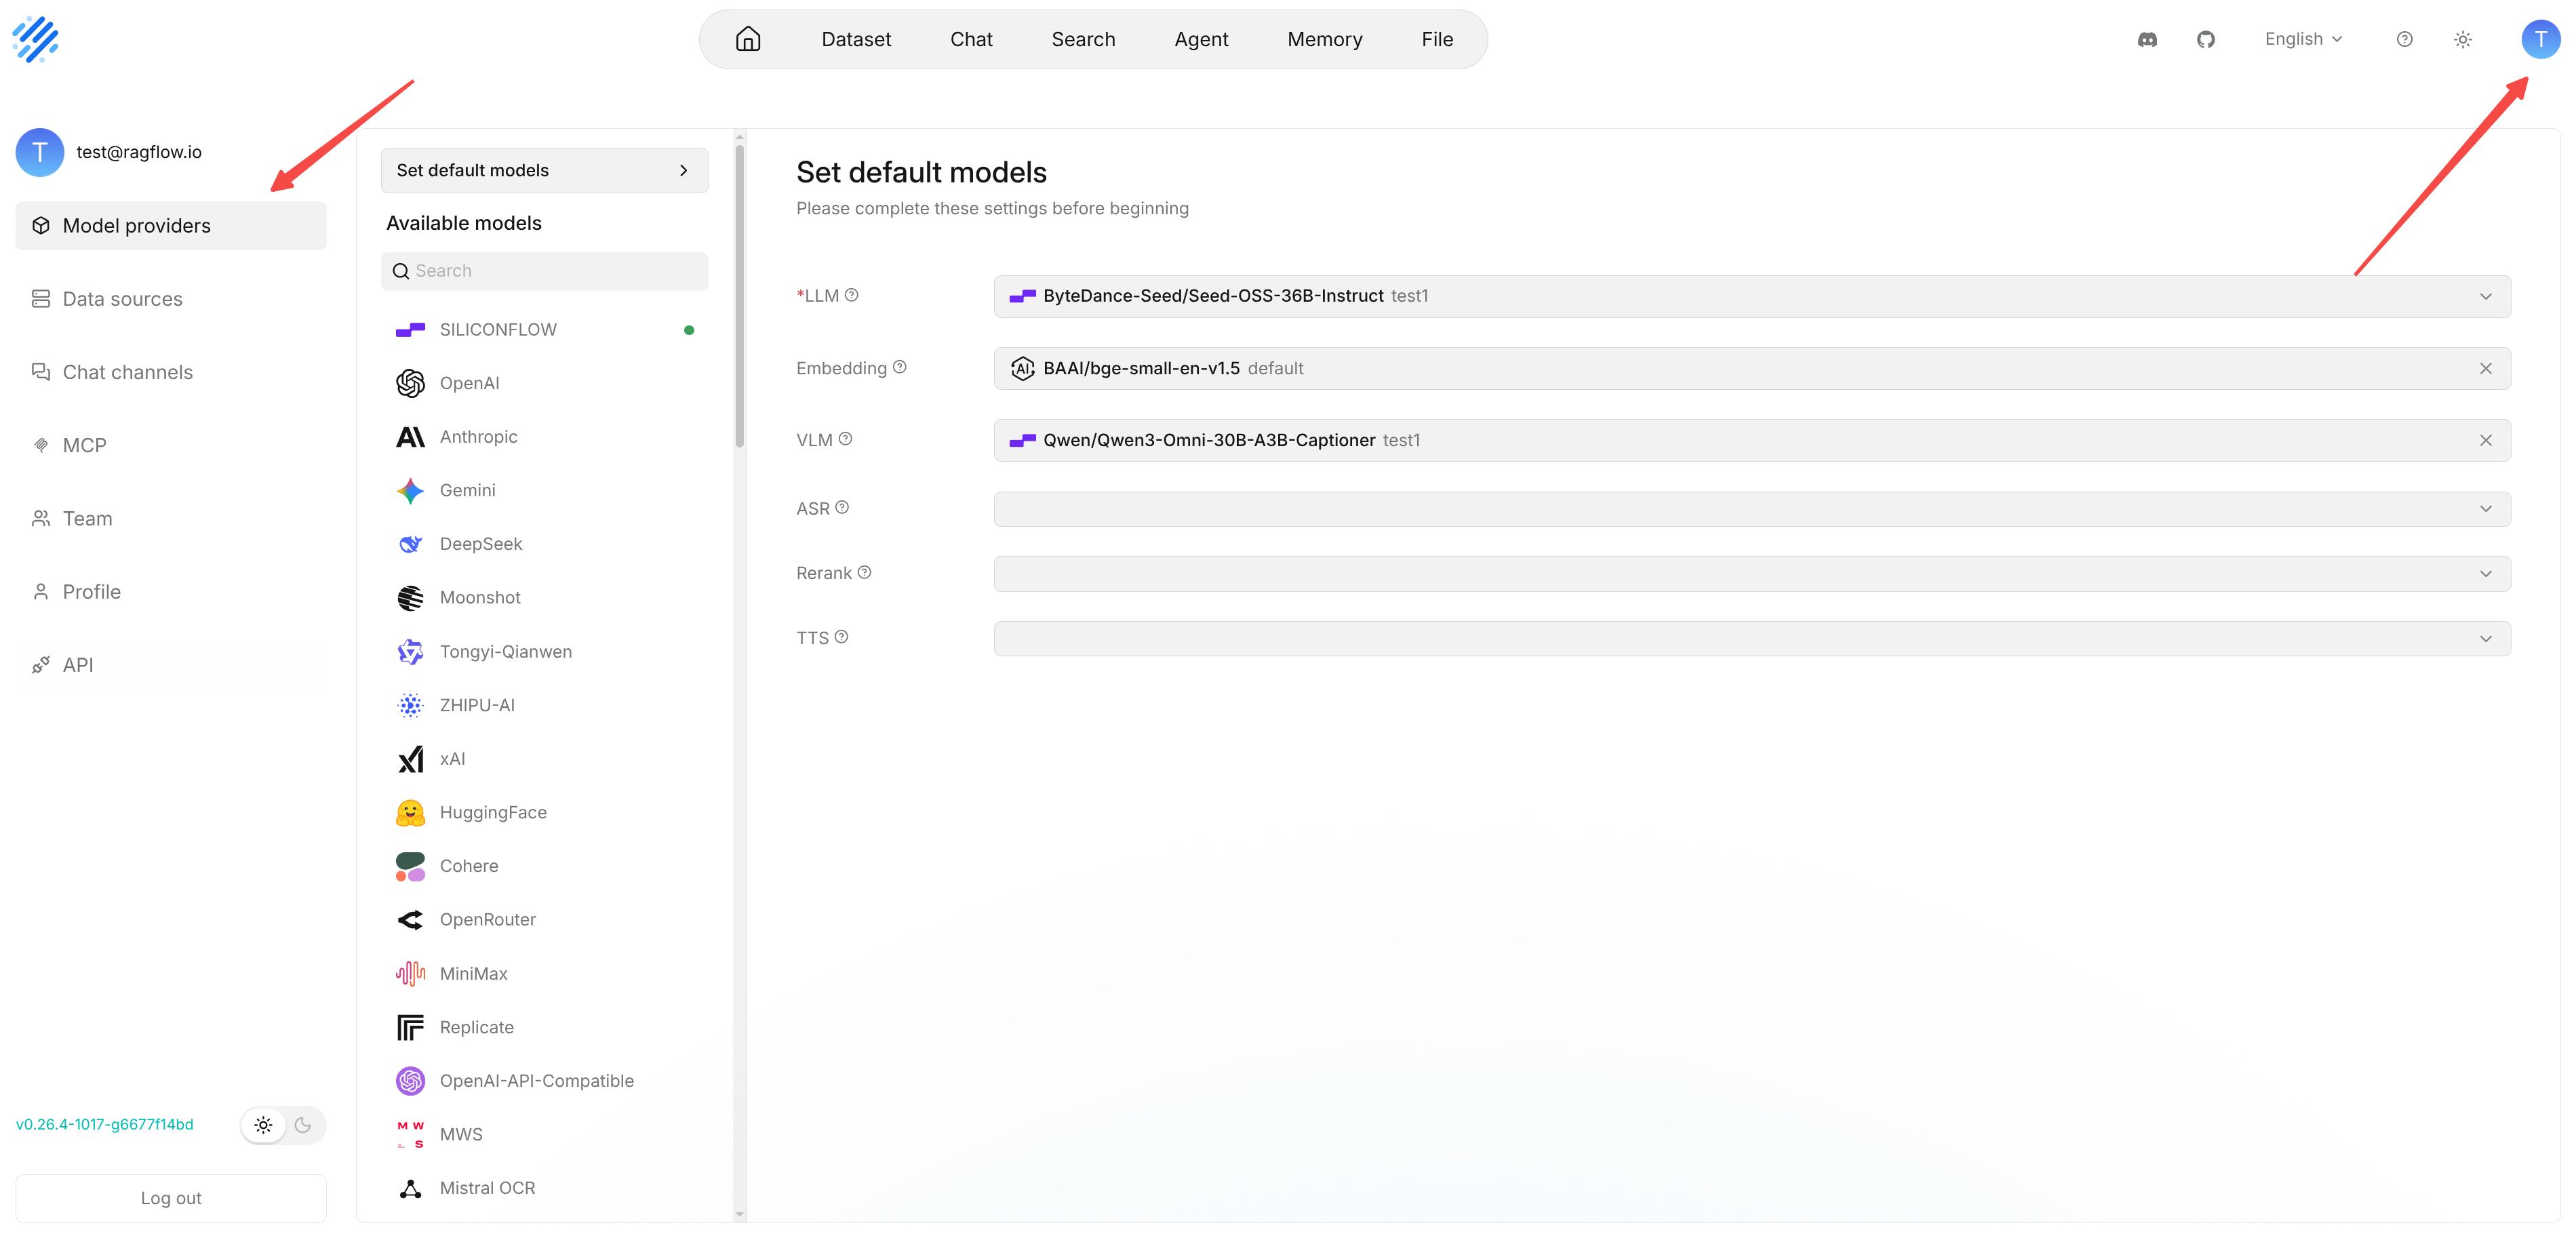Click the Embedding help tooltip icon
Viewport: 2576px width, 1236px height.
(899, 367)
